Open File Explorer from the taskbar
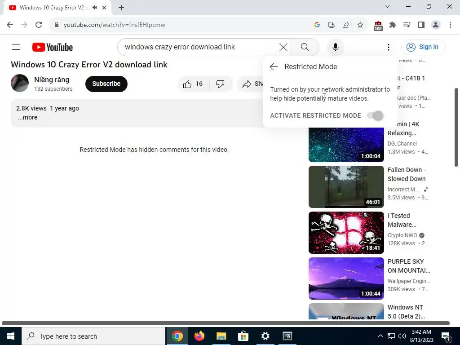The width and height of the screenshot is (460, 345). point(221,336)
